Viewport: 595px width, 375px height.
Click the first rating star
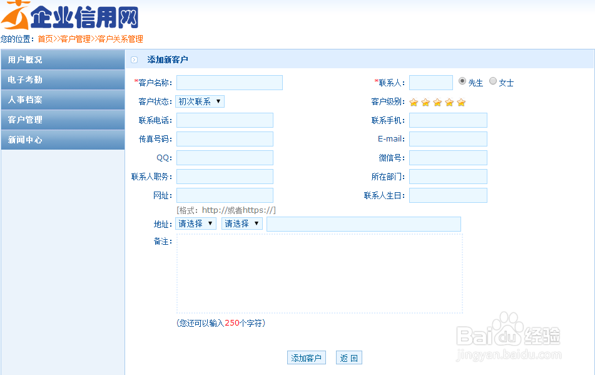[x=414, y=101]
